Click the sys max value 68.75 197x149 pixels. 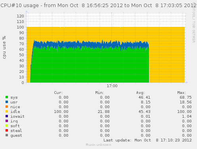[186, 97]
